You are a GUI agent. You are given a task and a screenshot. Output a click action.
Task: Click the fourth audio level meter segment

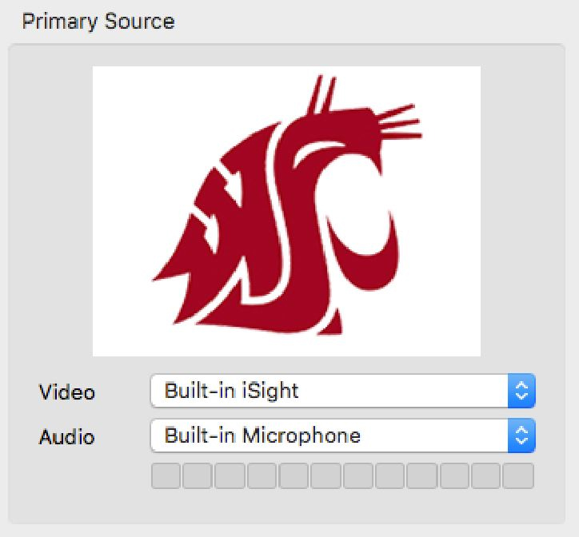click(262, 476)
